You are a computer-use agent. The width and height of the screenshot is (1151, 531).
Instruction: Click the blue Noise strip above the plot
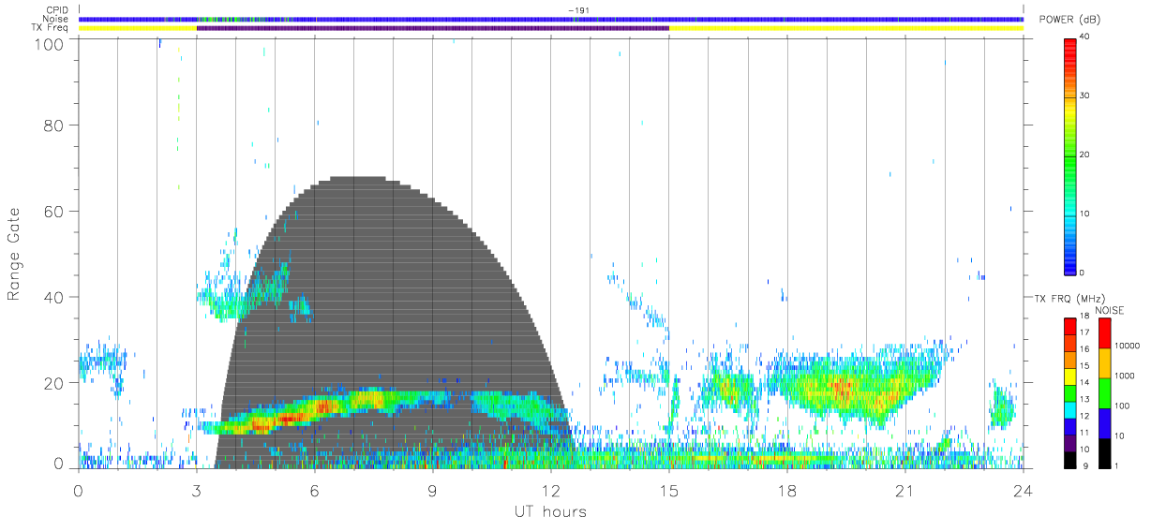(551, 19)
